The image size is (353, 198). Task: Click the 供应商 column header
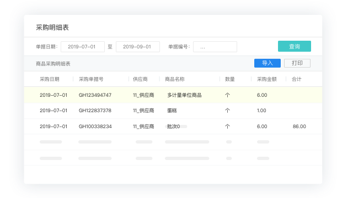click(140, 79)
